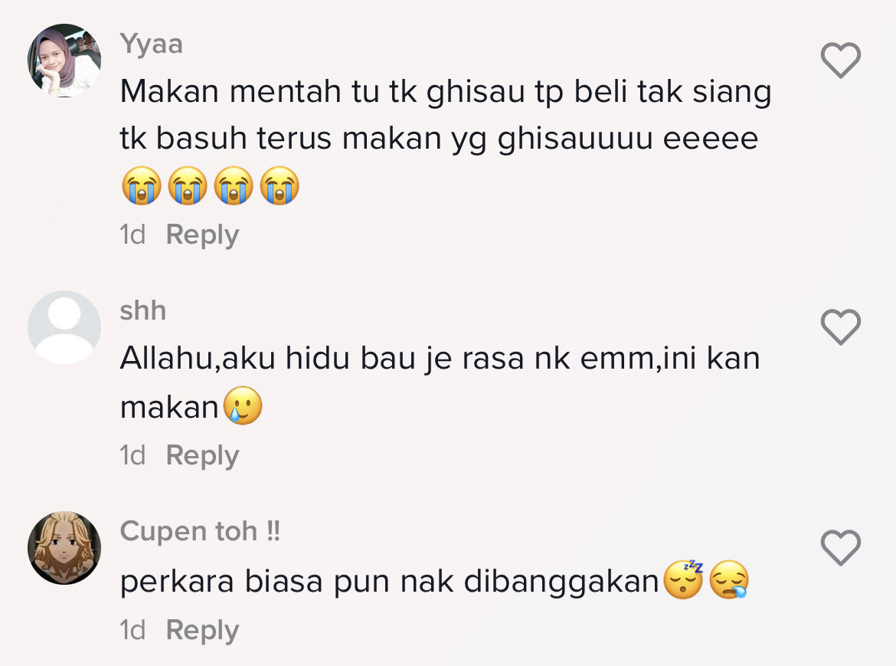Reply to shh's comment

tap(202, 456)
